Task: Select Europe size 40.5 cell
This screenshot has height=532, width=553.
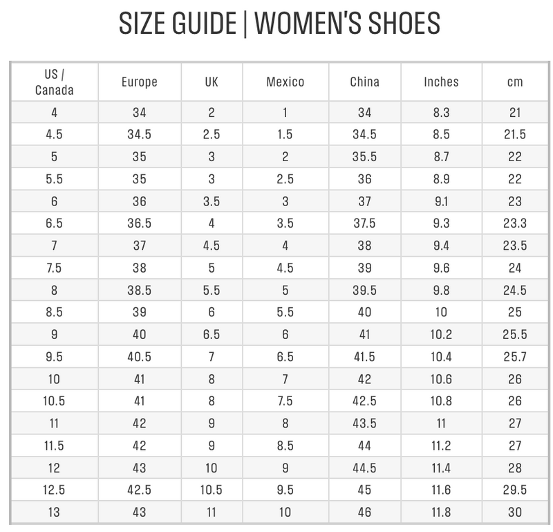Action: pos(139,357)
